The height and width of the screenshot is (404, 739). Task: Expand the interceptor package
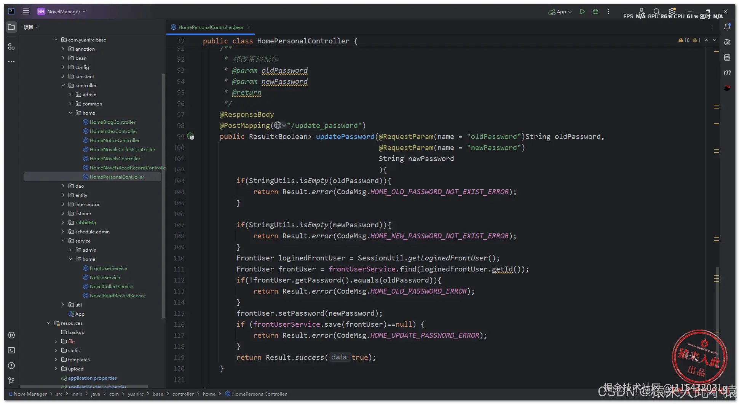pos(63,204)
